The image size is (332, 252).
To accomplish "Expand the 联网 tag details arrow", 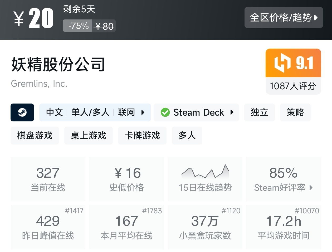I will 143,112.
